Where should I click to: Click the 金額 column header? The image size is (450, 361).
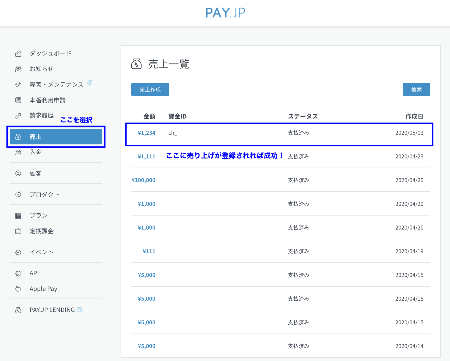149,116
